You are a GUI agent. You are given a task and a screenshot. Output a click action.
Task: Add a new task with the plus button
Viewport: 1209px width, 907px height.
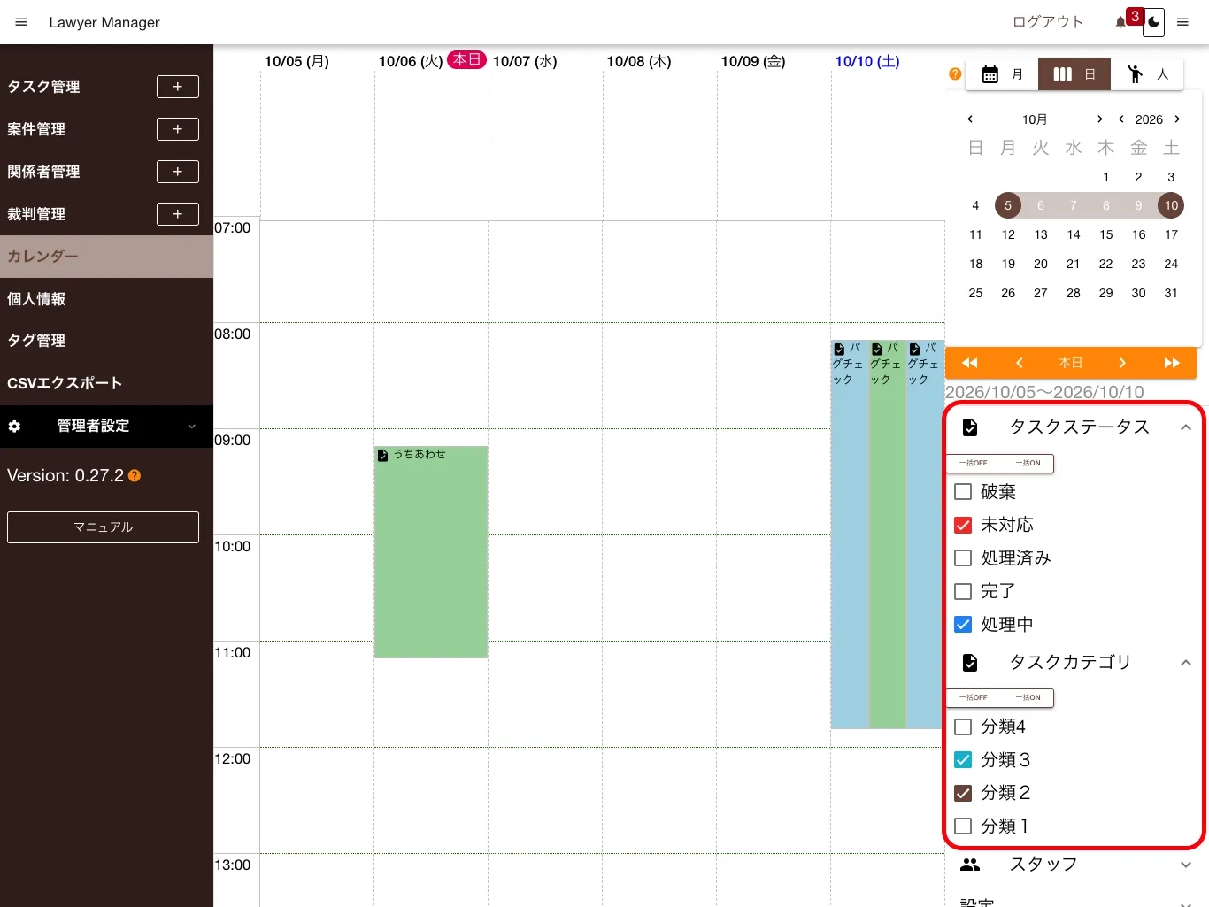coord(178,87)
